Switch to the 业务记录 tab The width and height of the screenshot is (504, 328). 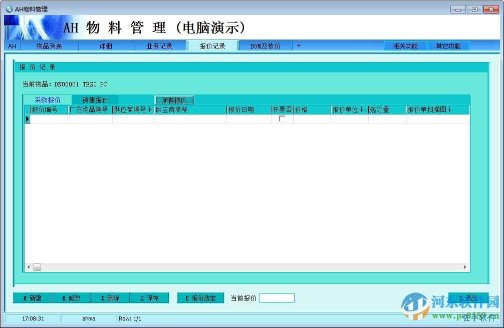click(160, 45)
